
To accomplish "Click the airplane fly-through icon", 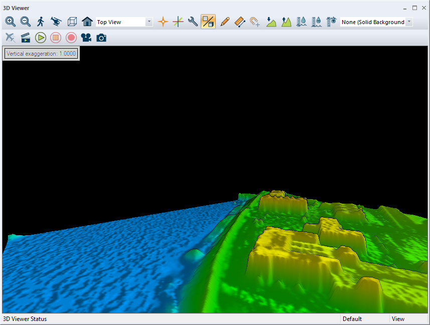I will pyautogui.click(x=11, y=38).
